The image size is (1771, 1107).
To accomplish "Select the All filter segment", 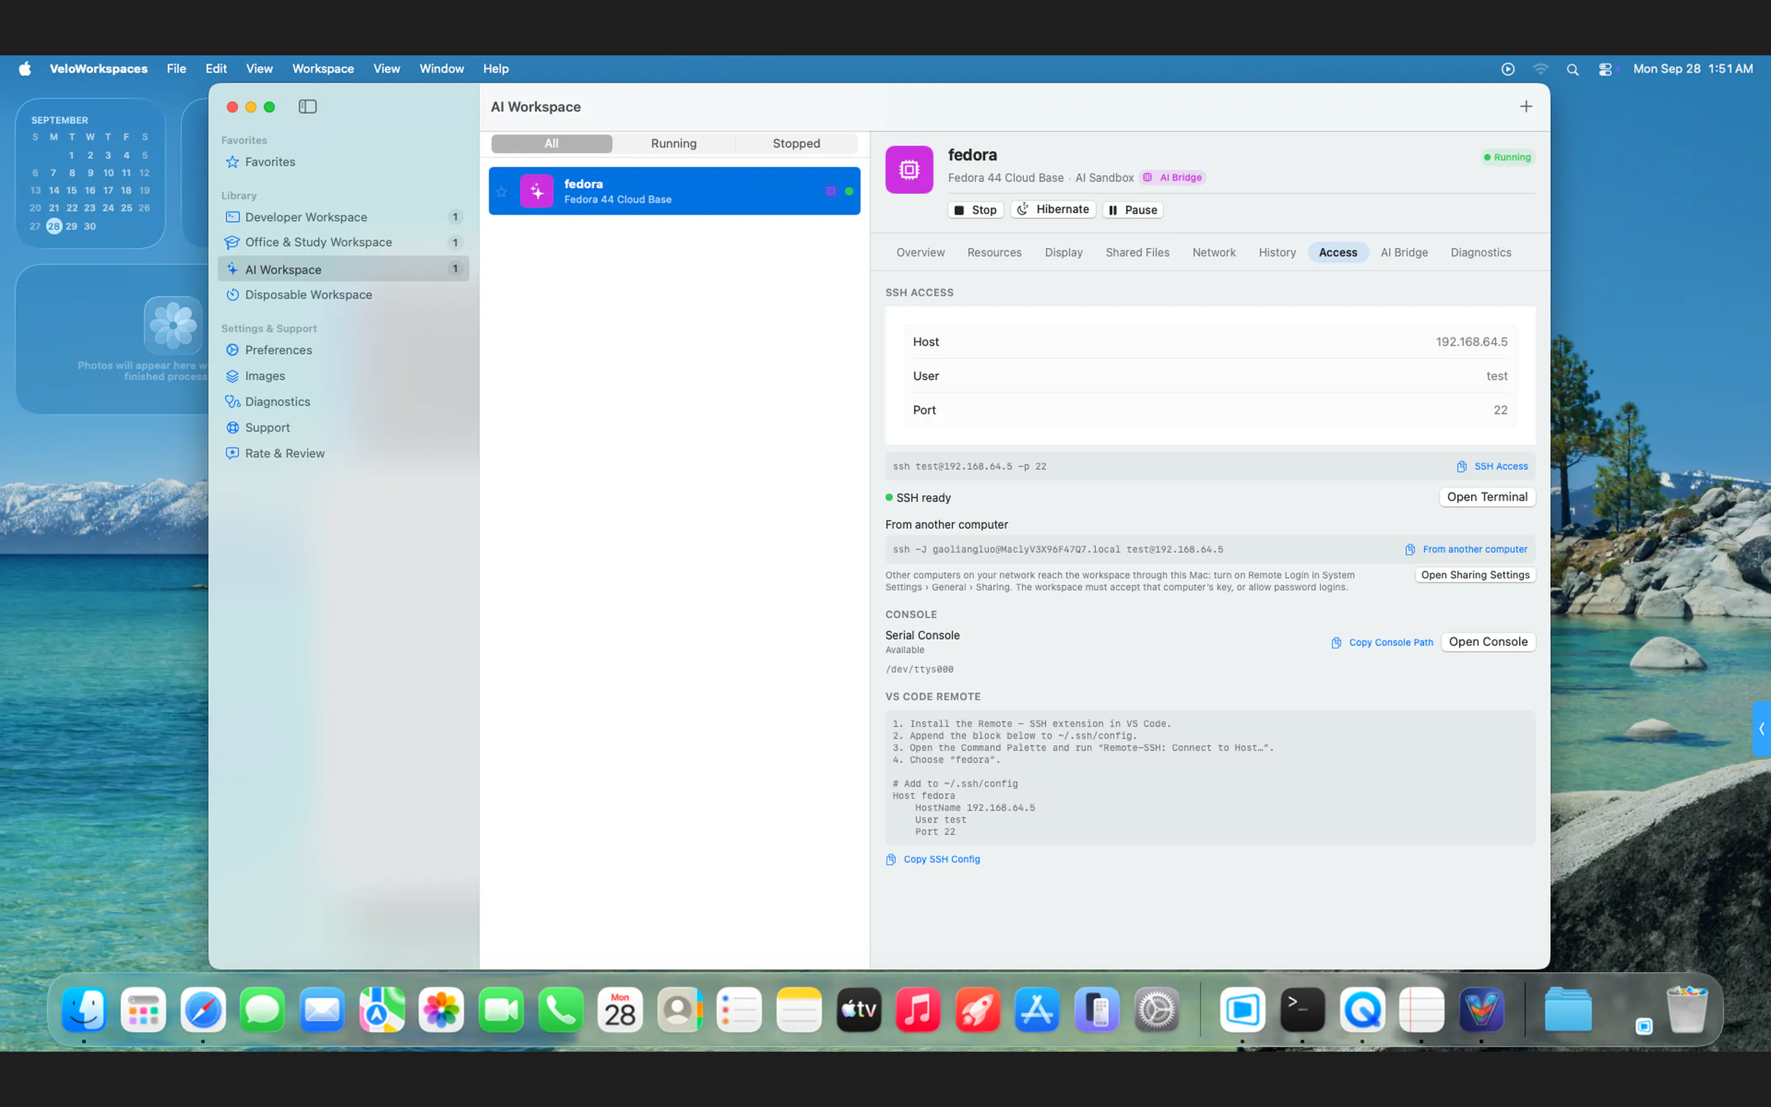I will tap(551, 143).
